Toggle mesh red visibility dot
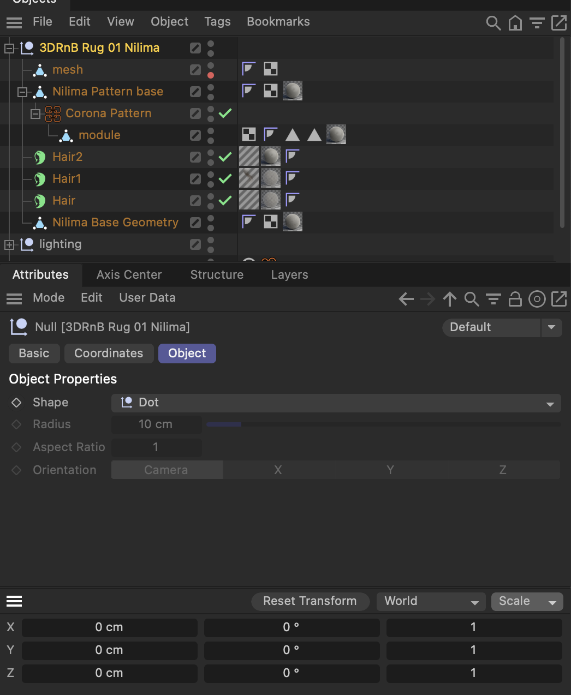Viewport: 571px width, 695px height. pos(211,75)
